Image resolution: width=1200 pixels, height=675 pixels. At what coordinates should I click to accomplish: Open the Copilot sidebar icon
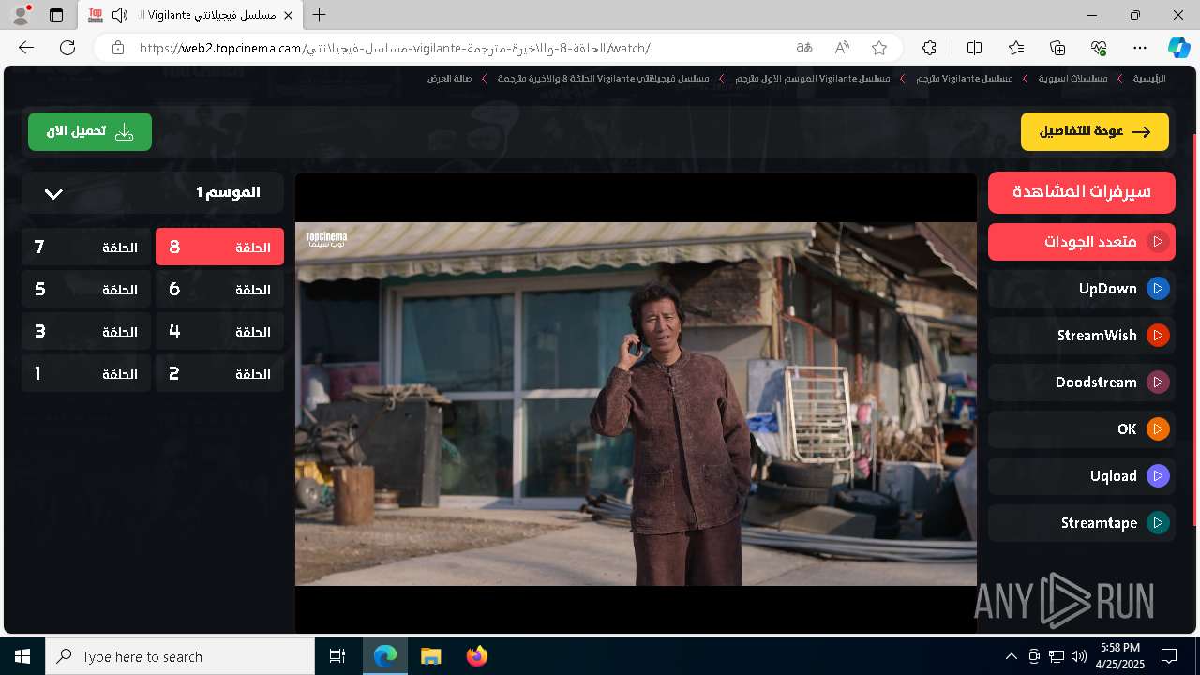tap(1178, 48)
